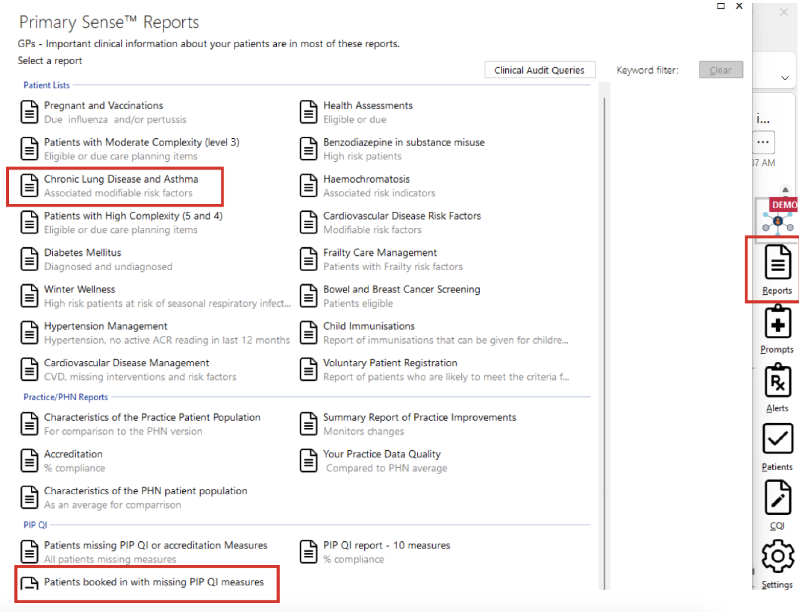Click Winter Wellness report document icon
799x612 pixels.
click(29, 296)
